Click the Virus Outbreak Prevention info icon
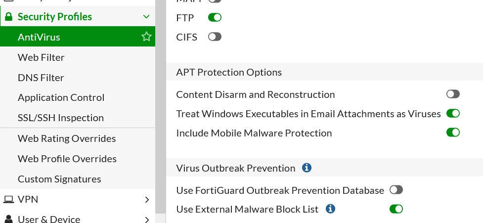This screenshot has height=223, width=483. 307,168
